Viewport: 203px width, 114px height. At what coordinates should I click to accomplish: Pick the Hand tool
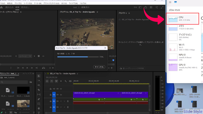click(39, 108)
